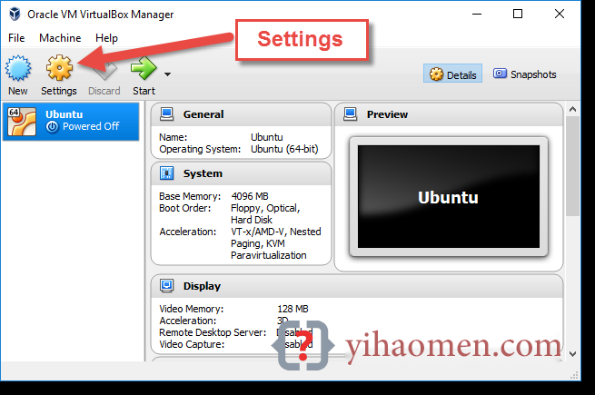Open Settings with the gear toolbar icon
Screen dimensions: 595x395
click(59, 68)
